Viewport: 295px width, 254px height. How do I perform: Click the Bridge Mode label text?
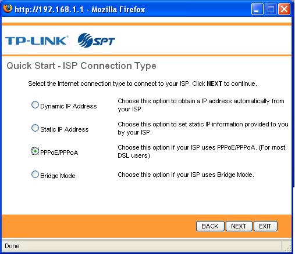coord(58,176)
